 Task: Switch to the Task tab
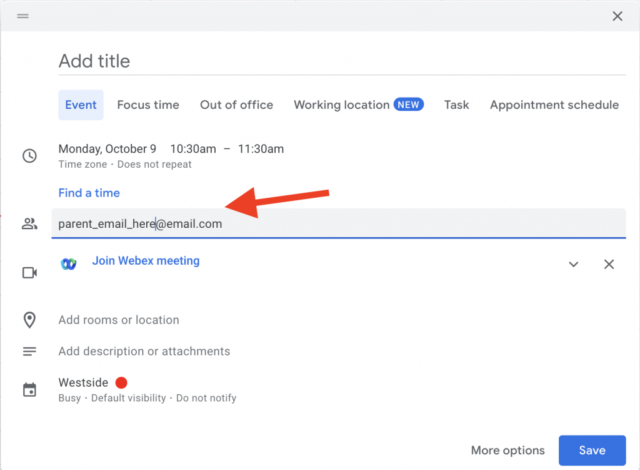(x=456, y=105)
